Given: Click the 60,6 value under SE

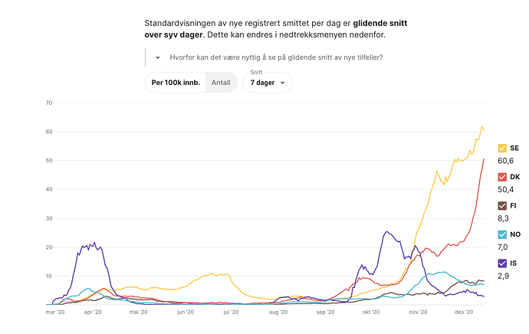Looking at the screenshot, I should click(508, 161).
